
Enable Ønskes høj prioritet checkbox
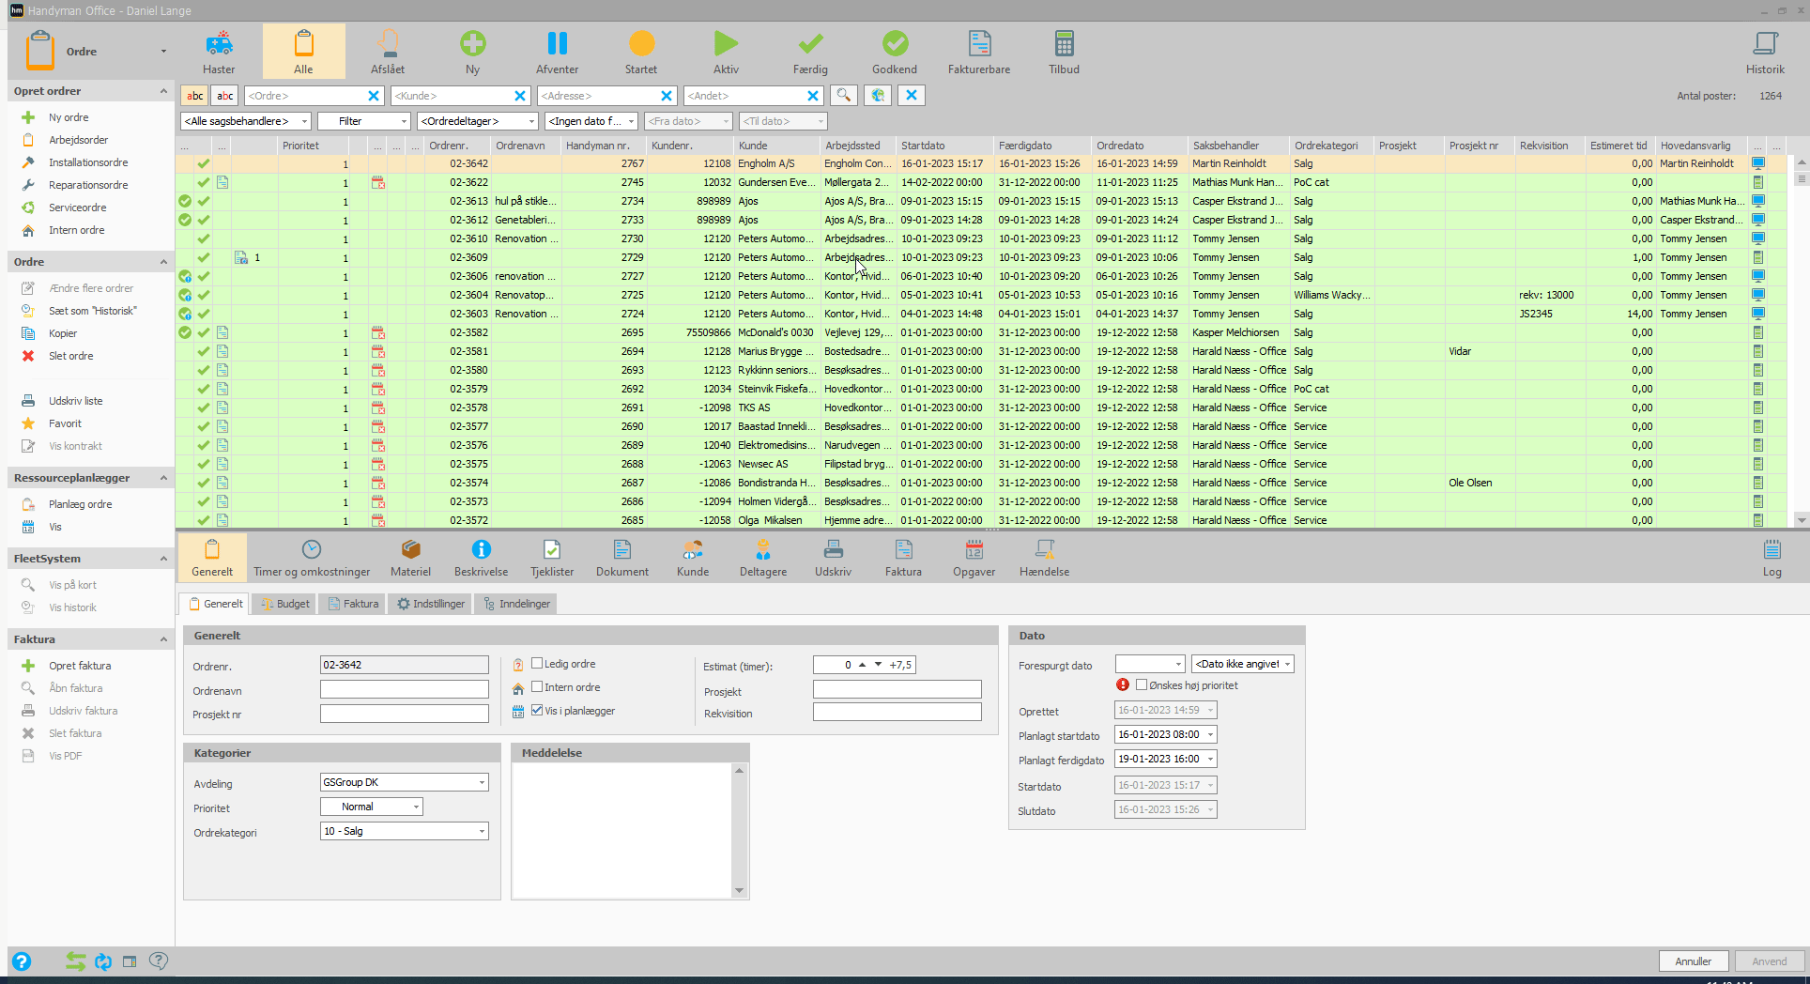[x=1142, y=685]
